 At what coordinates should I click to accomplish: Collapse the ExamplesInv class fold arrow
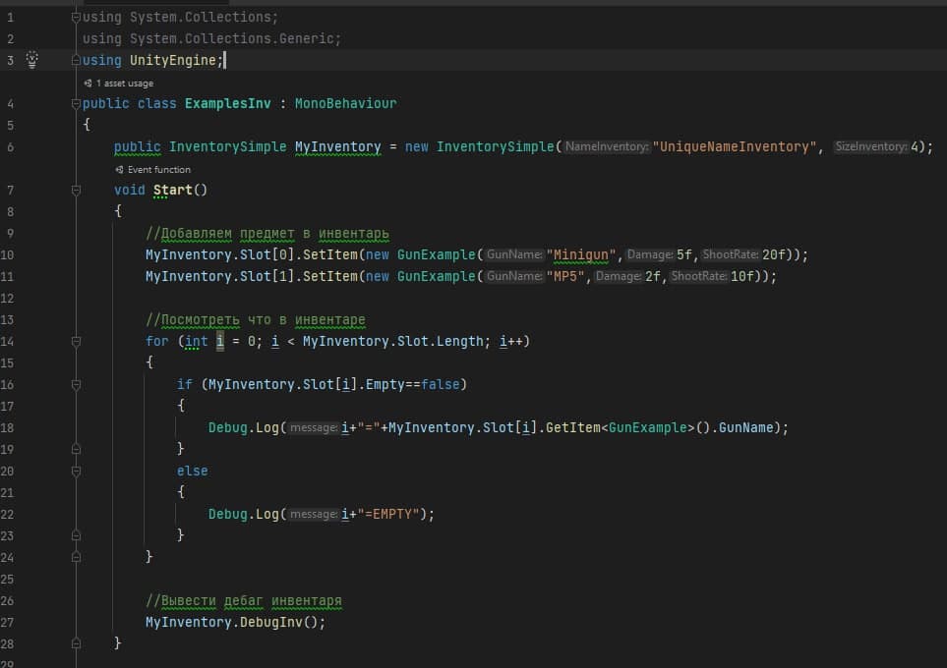pyautogui.click(x=77, y=103)
